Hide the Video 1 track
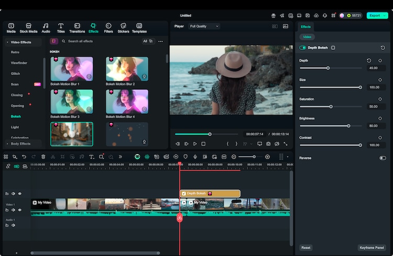The height and width of the screenshot is (256, 393). [20, 210]
